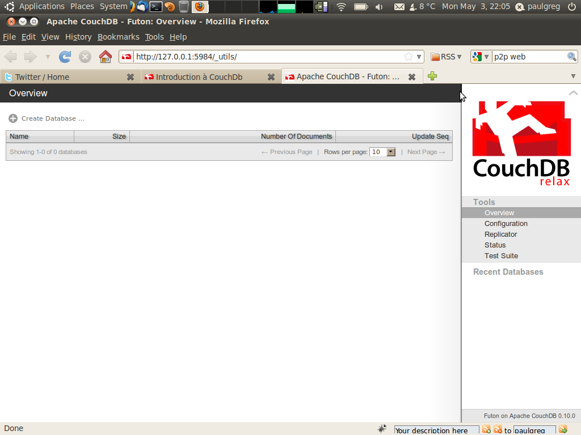This screenshot has height=435, width=581.
Task: Open the list all tabs dropdown
Action: pyautogui.click(x=573, y=76)
